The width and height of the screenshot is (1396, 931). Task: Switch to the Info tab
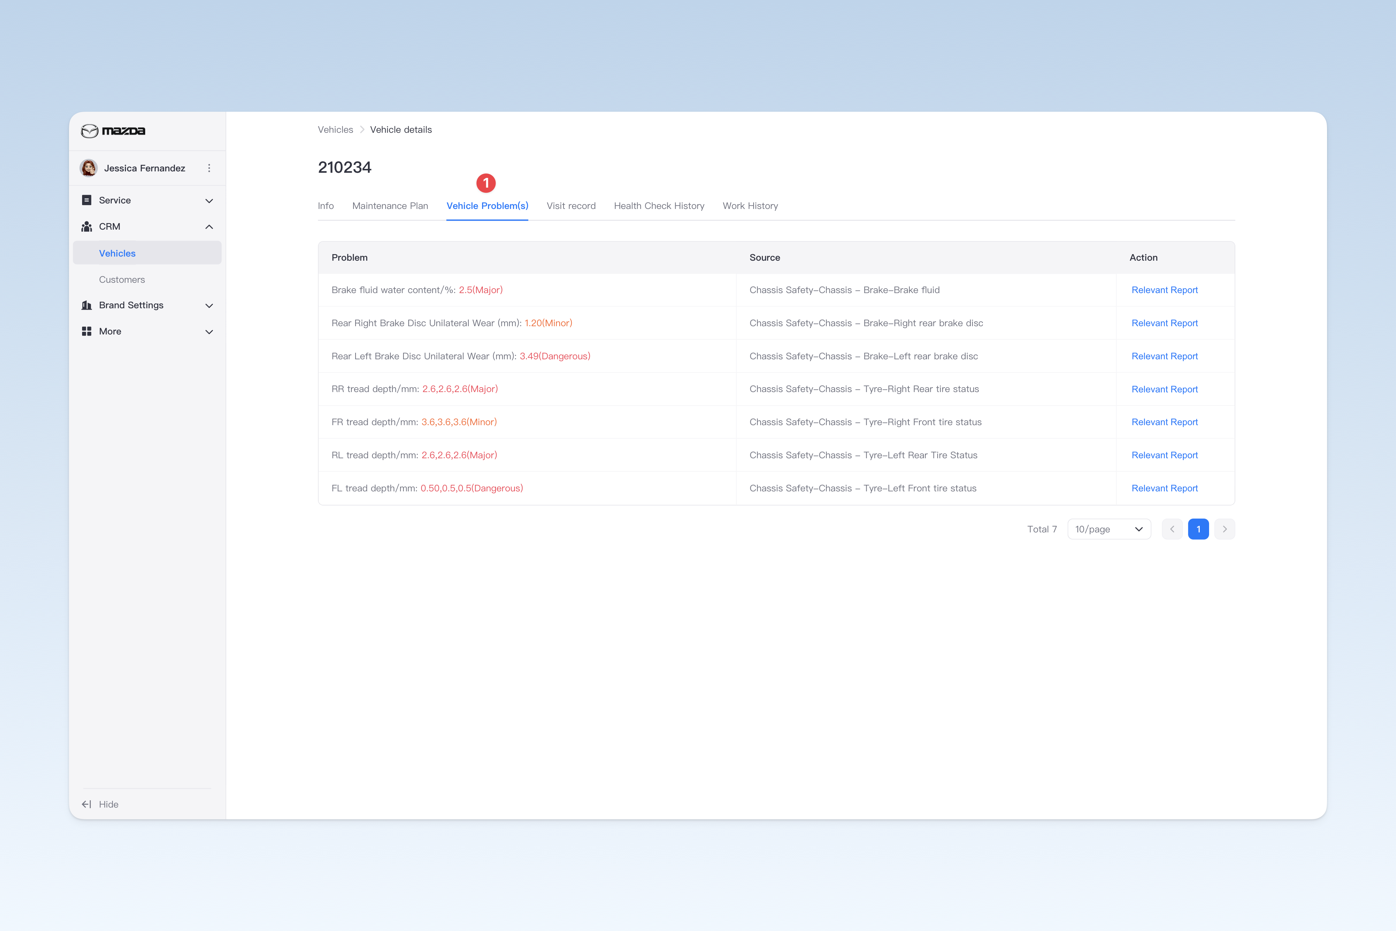[326, 206]
